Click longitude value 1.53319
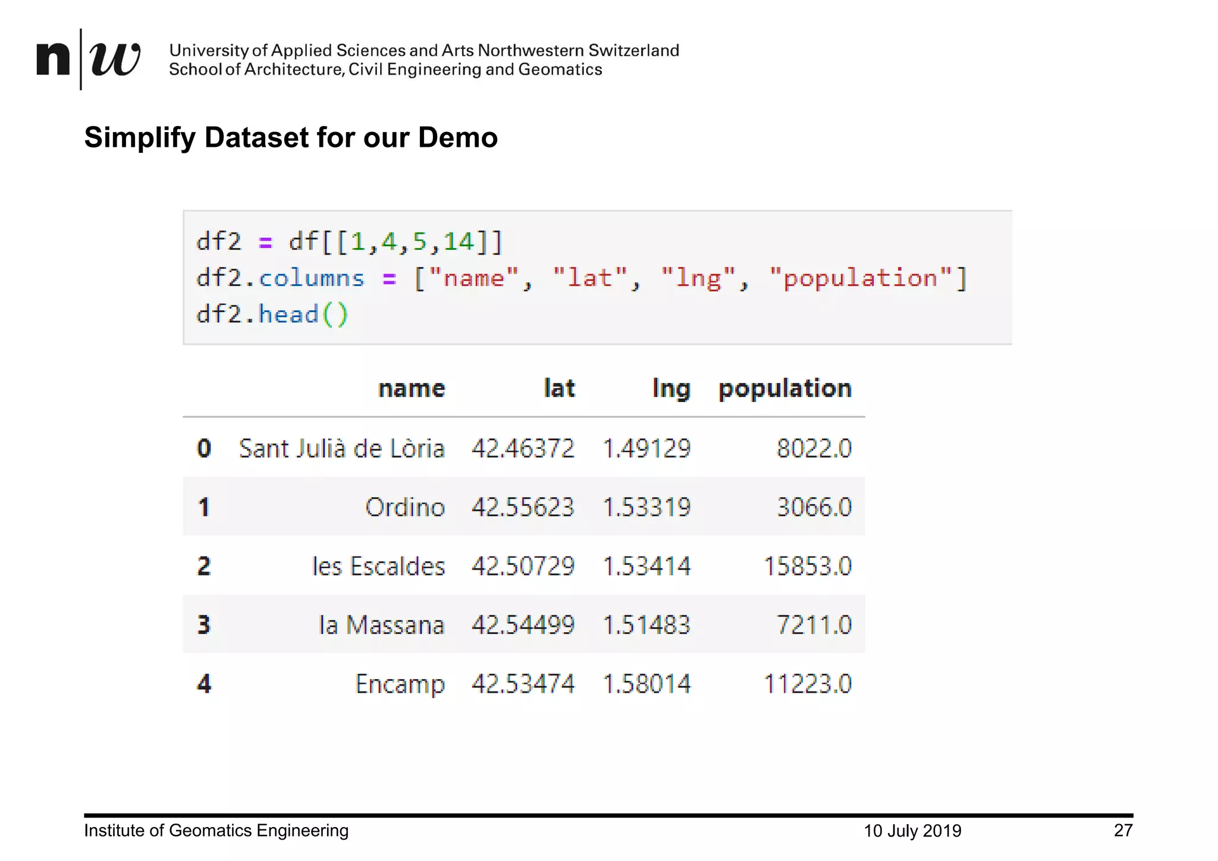This screenshot has height=861, width=1218. pyautogui.click(x=647, y=507)
